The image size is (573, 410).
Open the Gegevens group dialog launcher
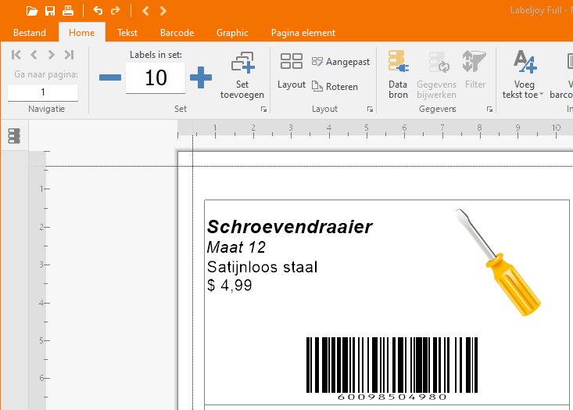pyautogui.click(x=489, y=110)
